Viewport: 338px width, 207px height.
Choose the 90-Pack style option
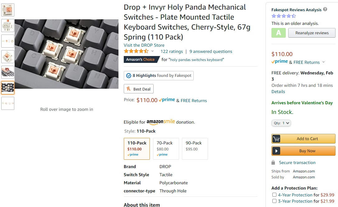(x=195, y=149)
